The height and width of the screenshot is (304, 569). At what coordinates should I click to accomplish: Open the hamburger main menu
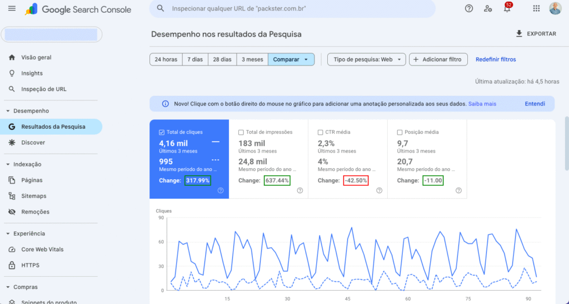12,9
